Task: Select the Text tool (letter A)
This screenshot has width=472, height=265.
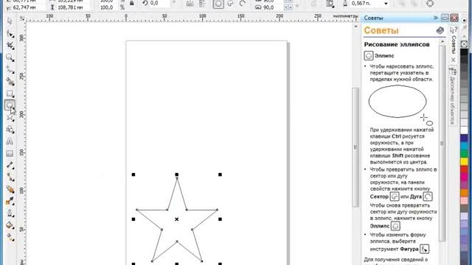Action: 10,141
